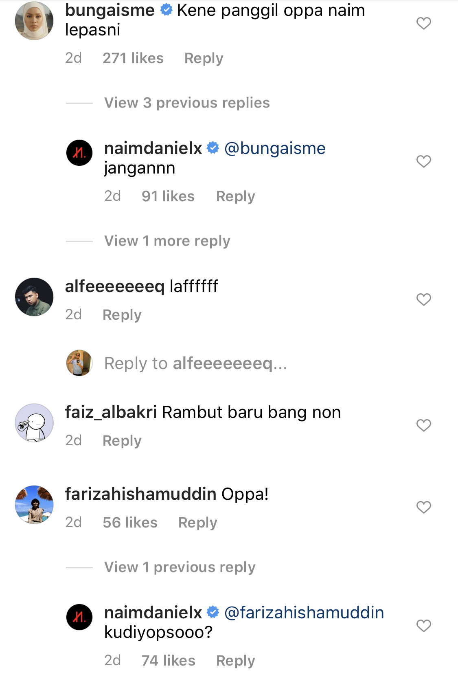Tap naimdanielx's avatar beside 'kudiyopsooo?'
The height and width of the screenshot is (677, 458).
[x=79, y=617]
